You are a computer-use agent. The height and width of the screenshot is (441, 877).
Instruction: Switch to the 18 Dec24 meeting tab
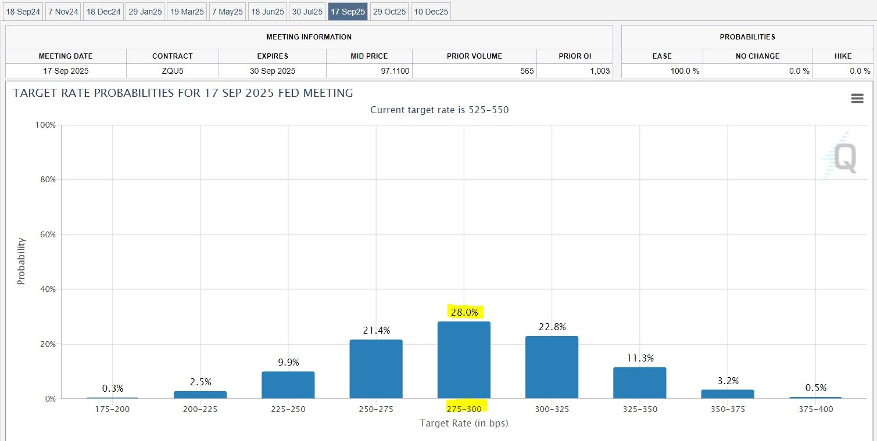tap(103, 12)
